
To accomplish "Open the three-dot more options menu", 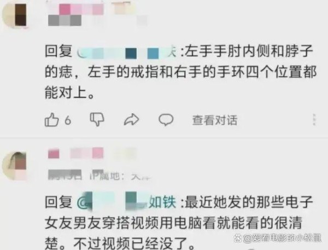I will point(314,120).
